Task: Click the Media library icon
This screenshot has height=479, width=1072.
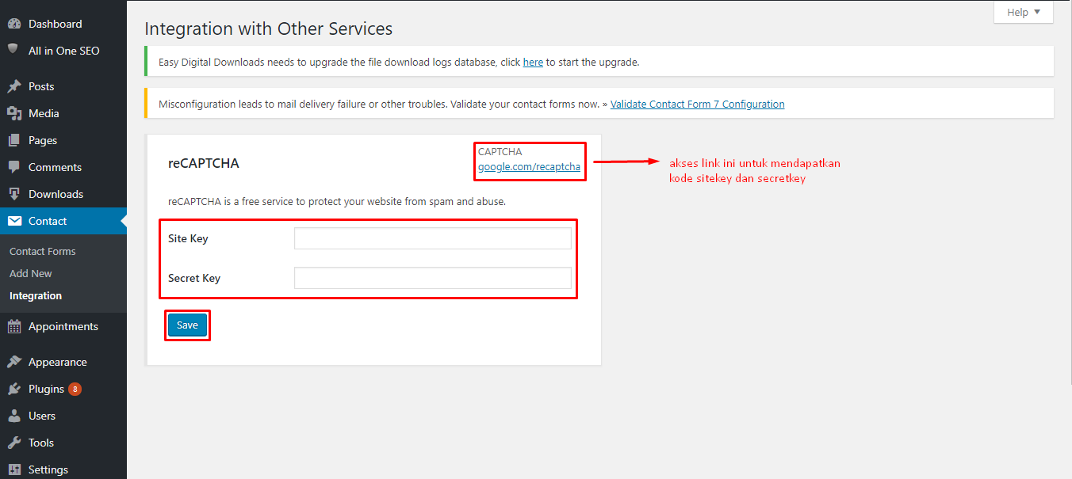Action: tap(13, 113)
